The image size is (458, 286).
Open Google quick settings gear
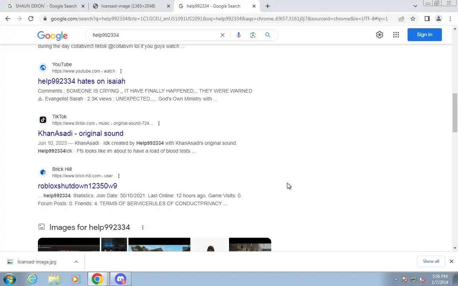[380, 35]
